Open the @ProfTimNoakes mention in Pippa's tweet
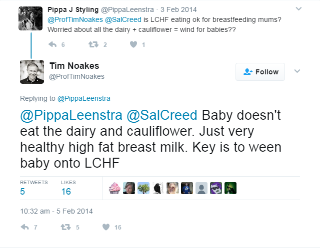 point(73,19)
